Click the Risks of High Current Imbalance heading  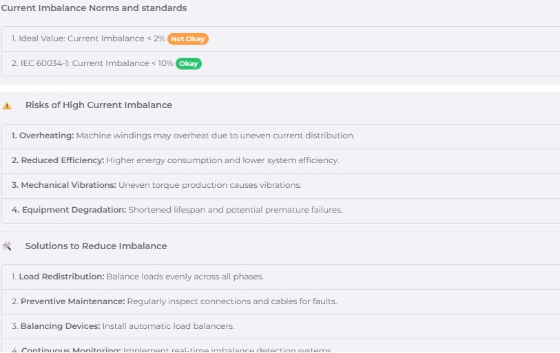98,105
